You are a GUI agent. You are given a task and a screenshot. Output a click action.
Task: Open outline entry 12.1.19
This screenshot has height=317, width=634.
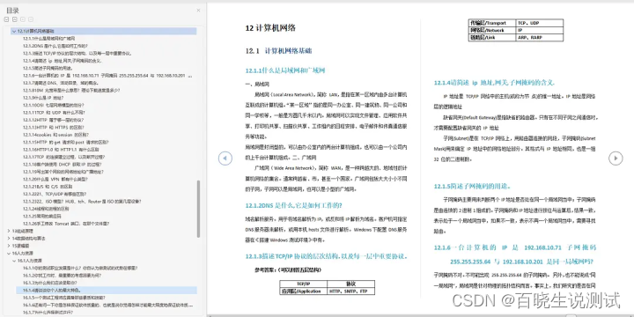tap(63, 172)
